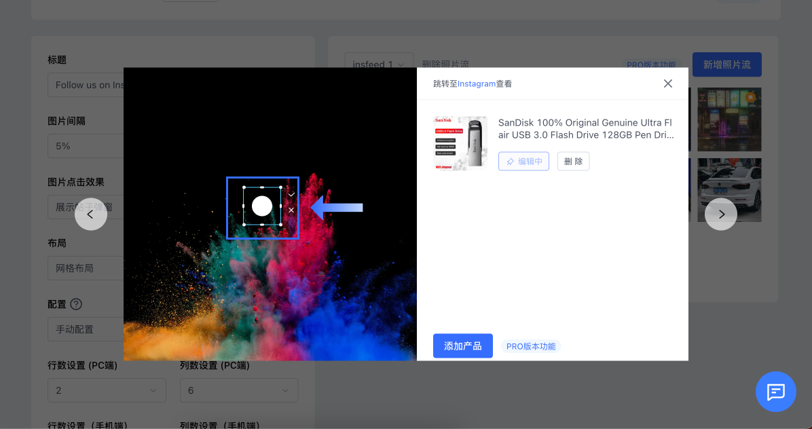Open the 行数设置 (PC端) dropdown showing 2
The image size is (812, 429).
click(107, 390)
